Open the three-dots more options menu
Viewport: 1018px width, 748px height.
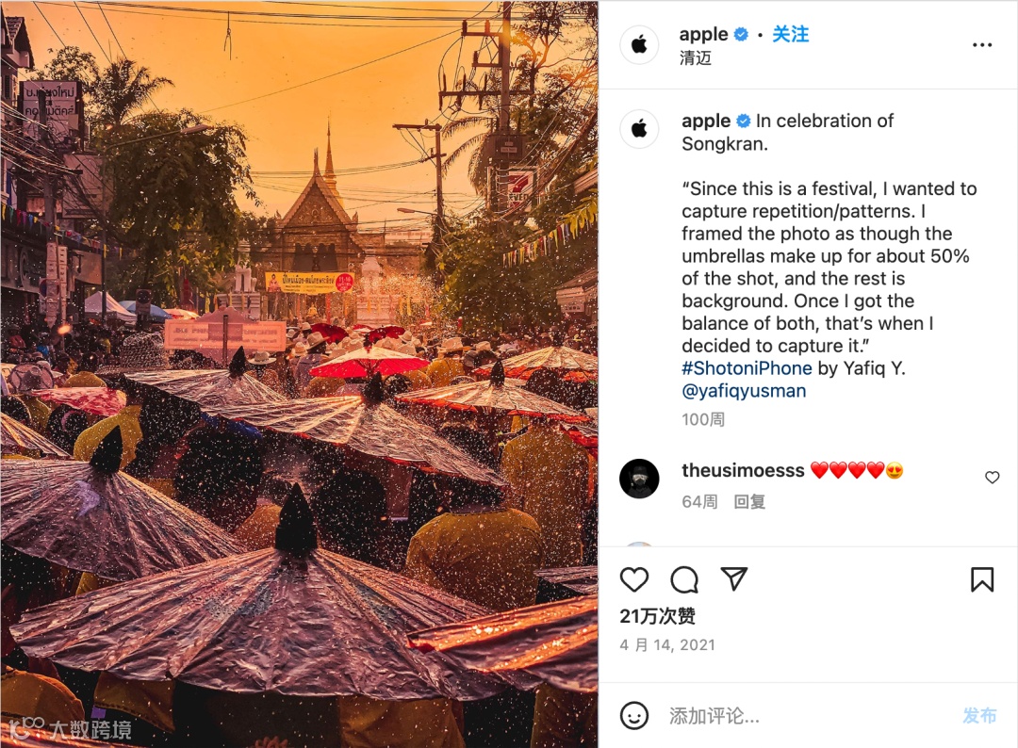[981, 45]
